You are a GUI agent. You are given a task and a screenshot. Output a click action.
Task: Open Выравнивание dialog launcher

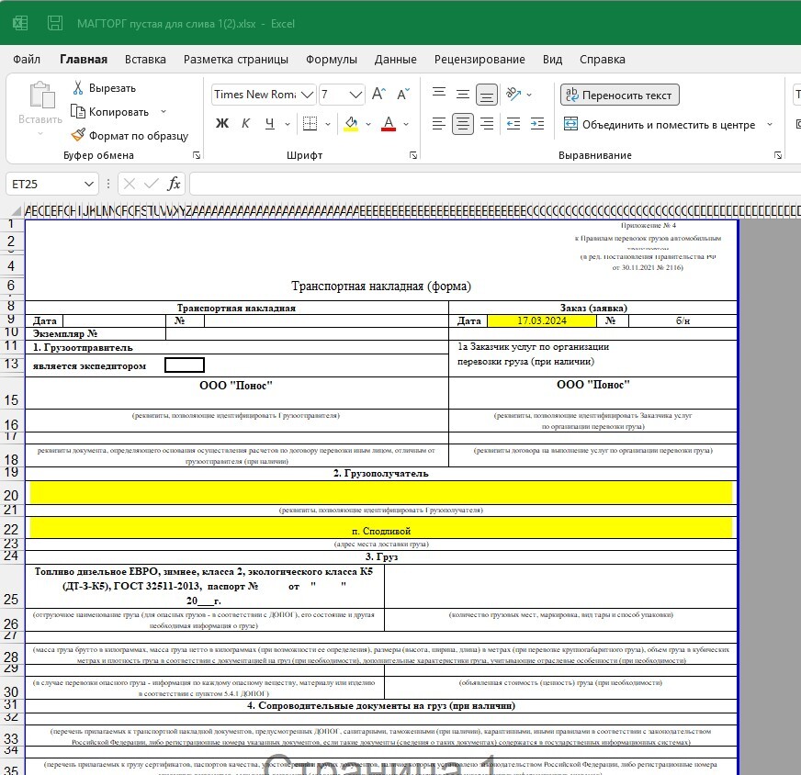tap(777, 155)
